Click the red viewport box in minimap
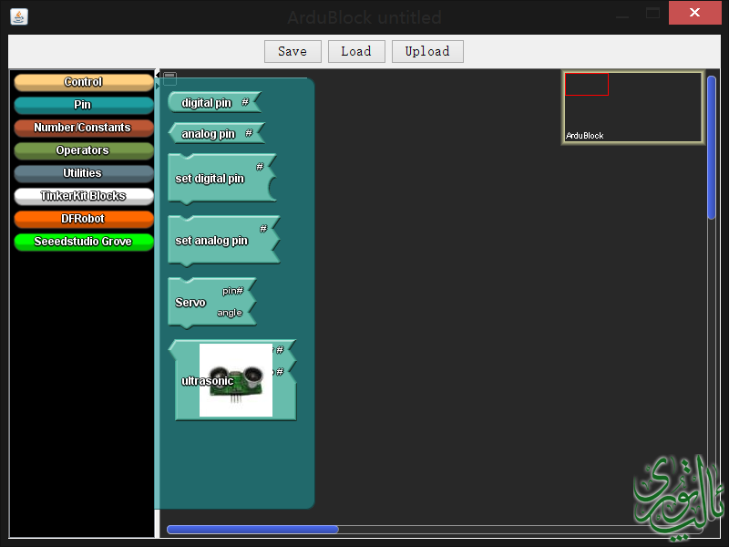The image size is (729, 547). coord(586,84)
